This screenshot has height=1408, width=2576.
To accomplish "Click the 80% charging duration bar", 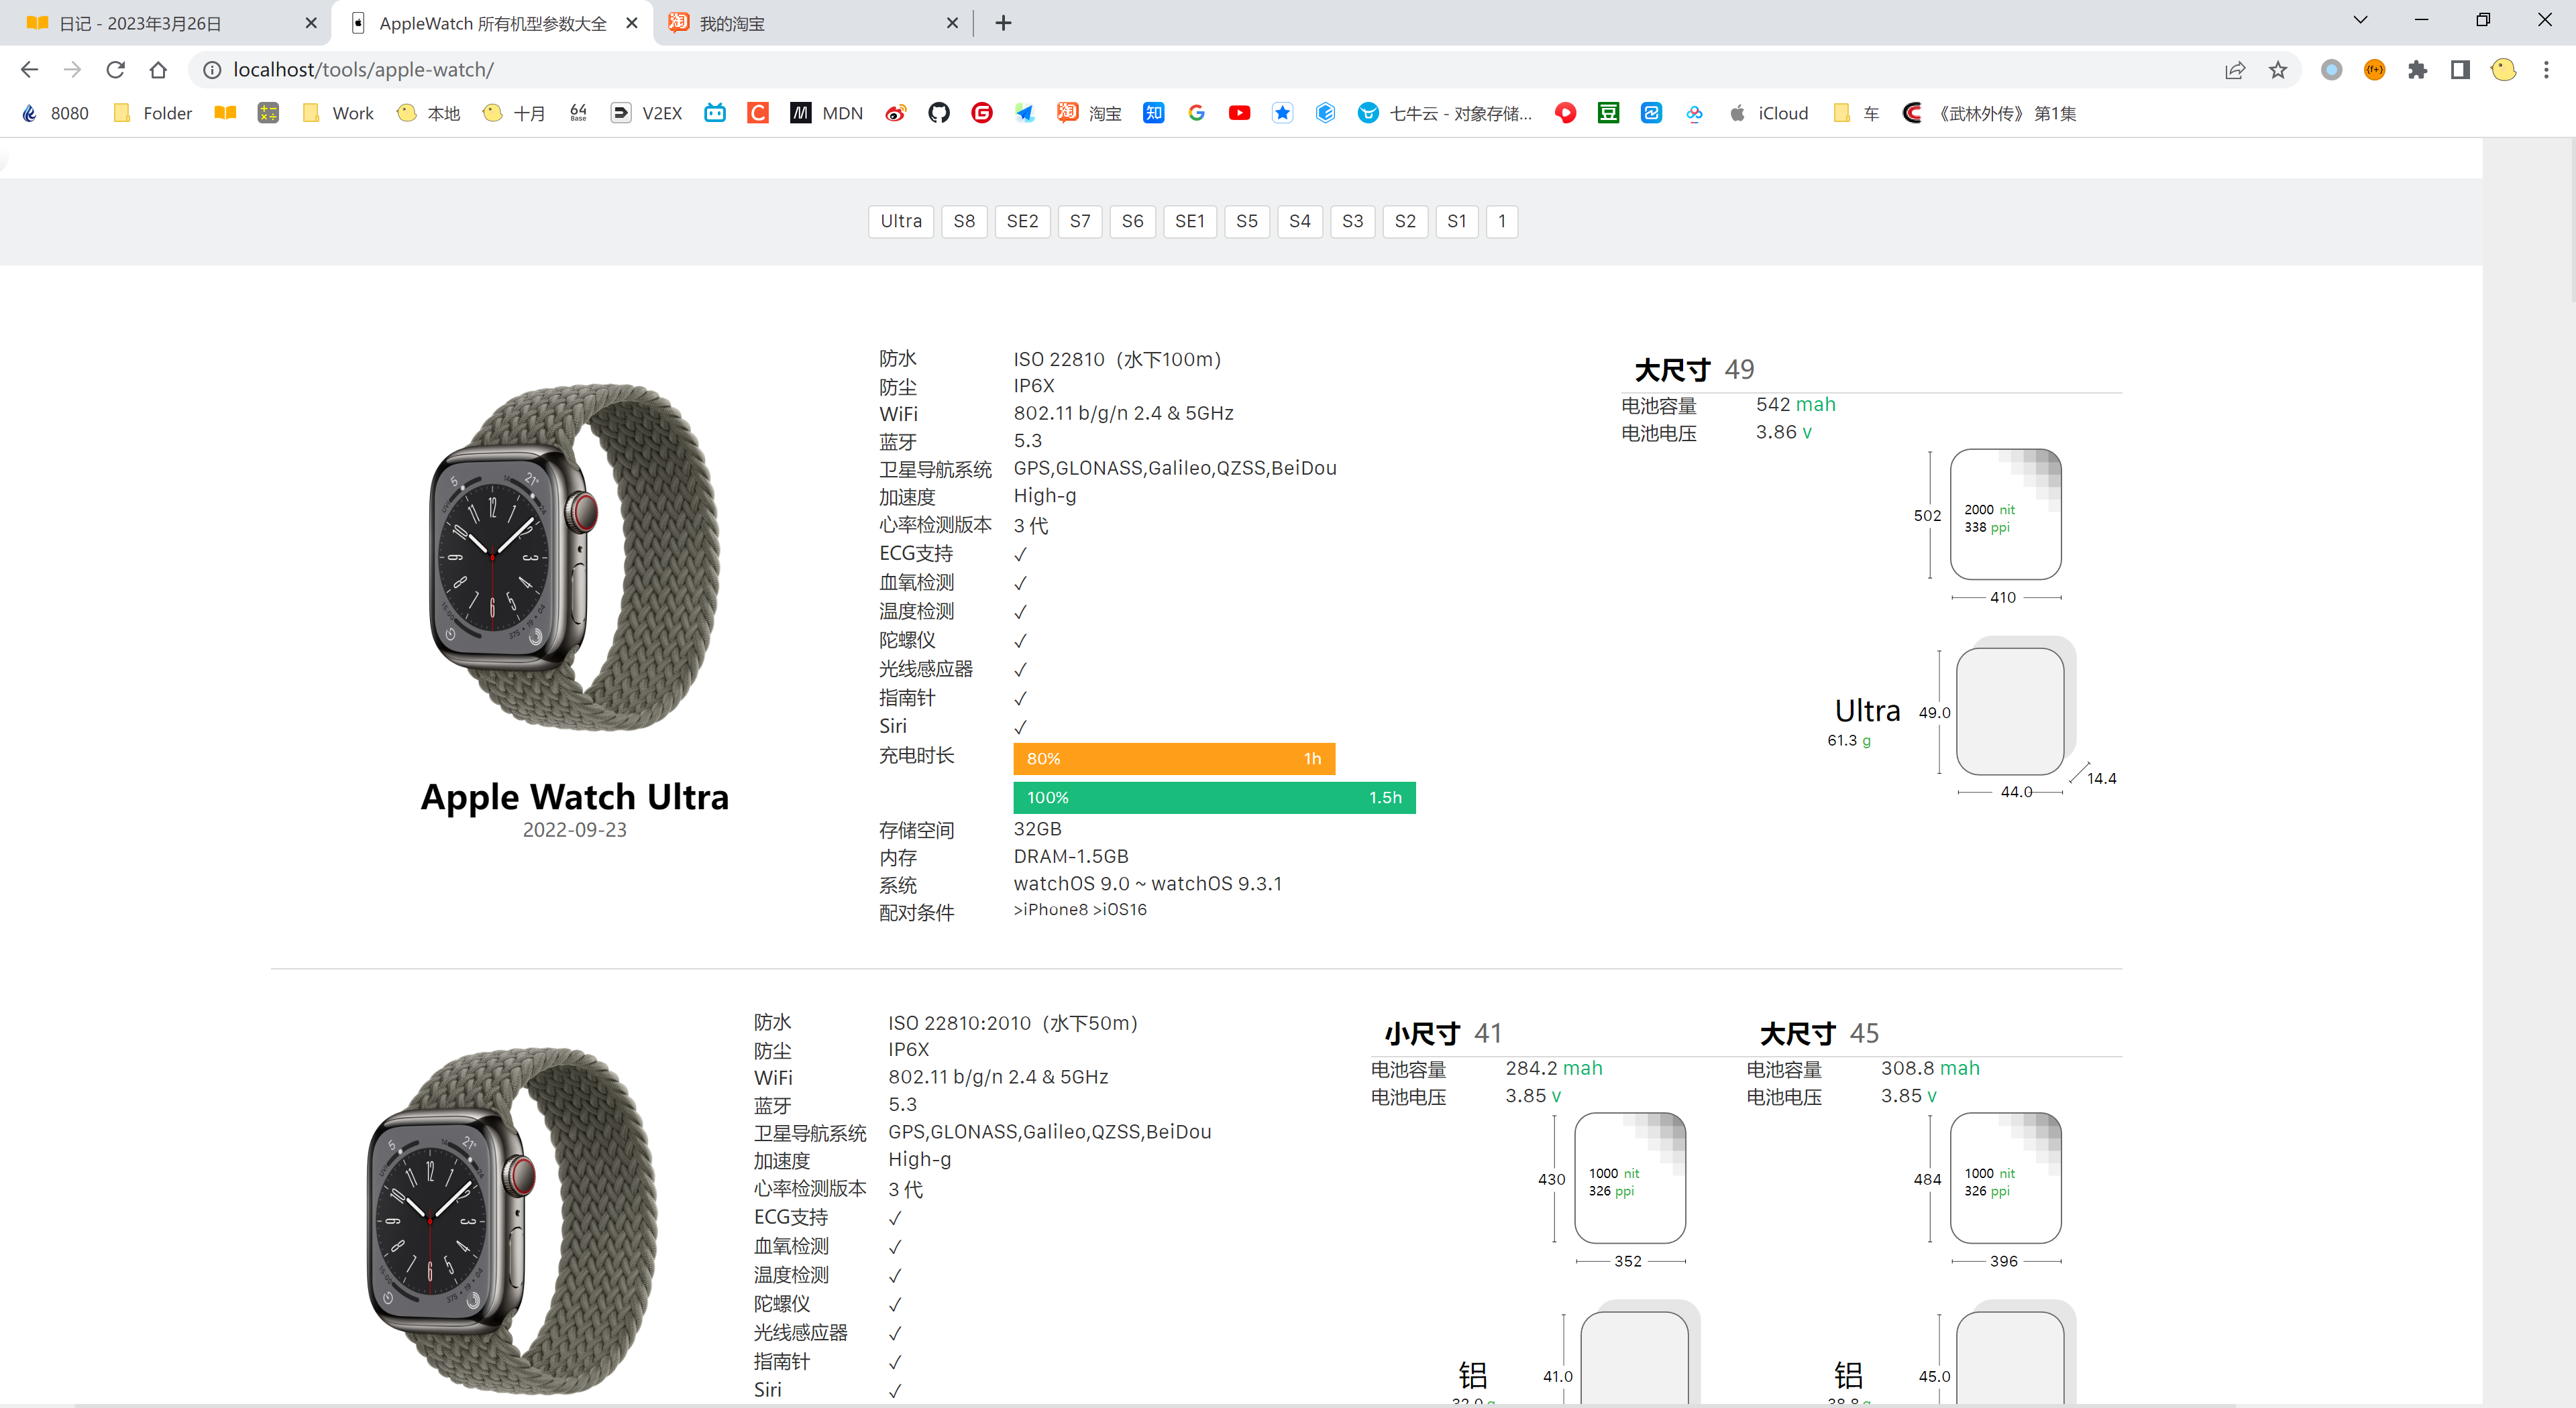I will click(x=1174, y=758).
